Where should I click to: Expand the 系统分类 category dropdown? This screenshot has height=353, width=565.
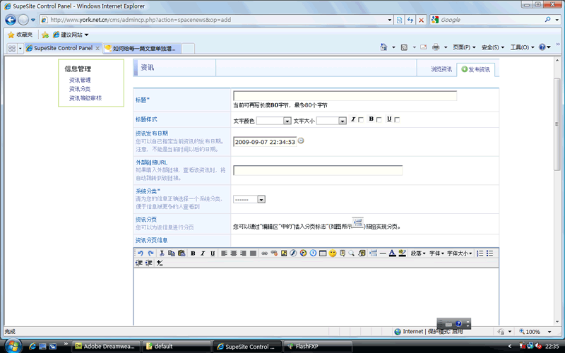click(249, 200)
